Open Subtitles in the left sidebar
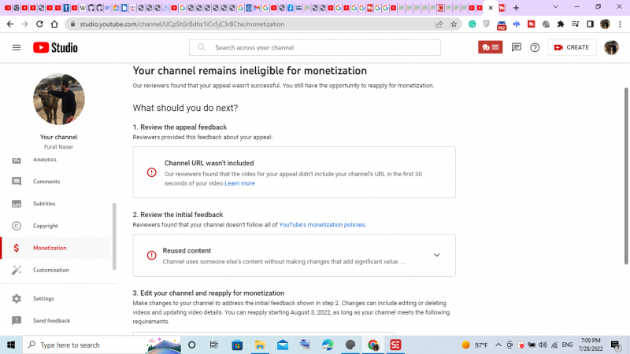 pos(44,204)
